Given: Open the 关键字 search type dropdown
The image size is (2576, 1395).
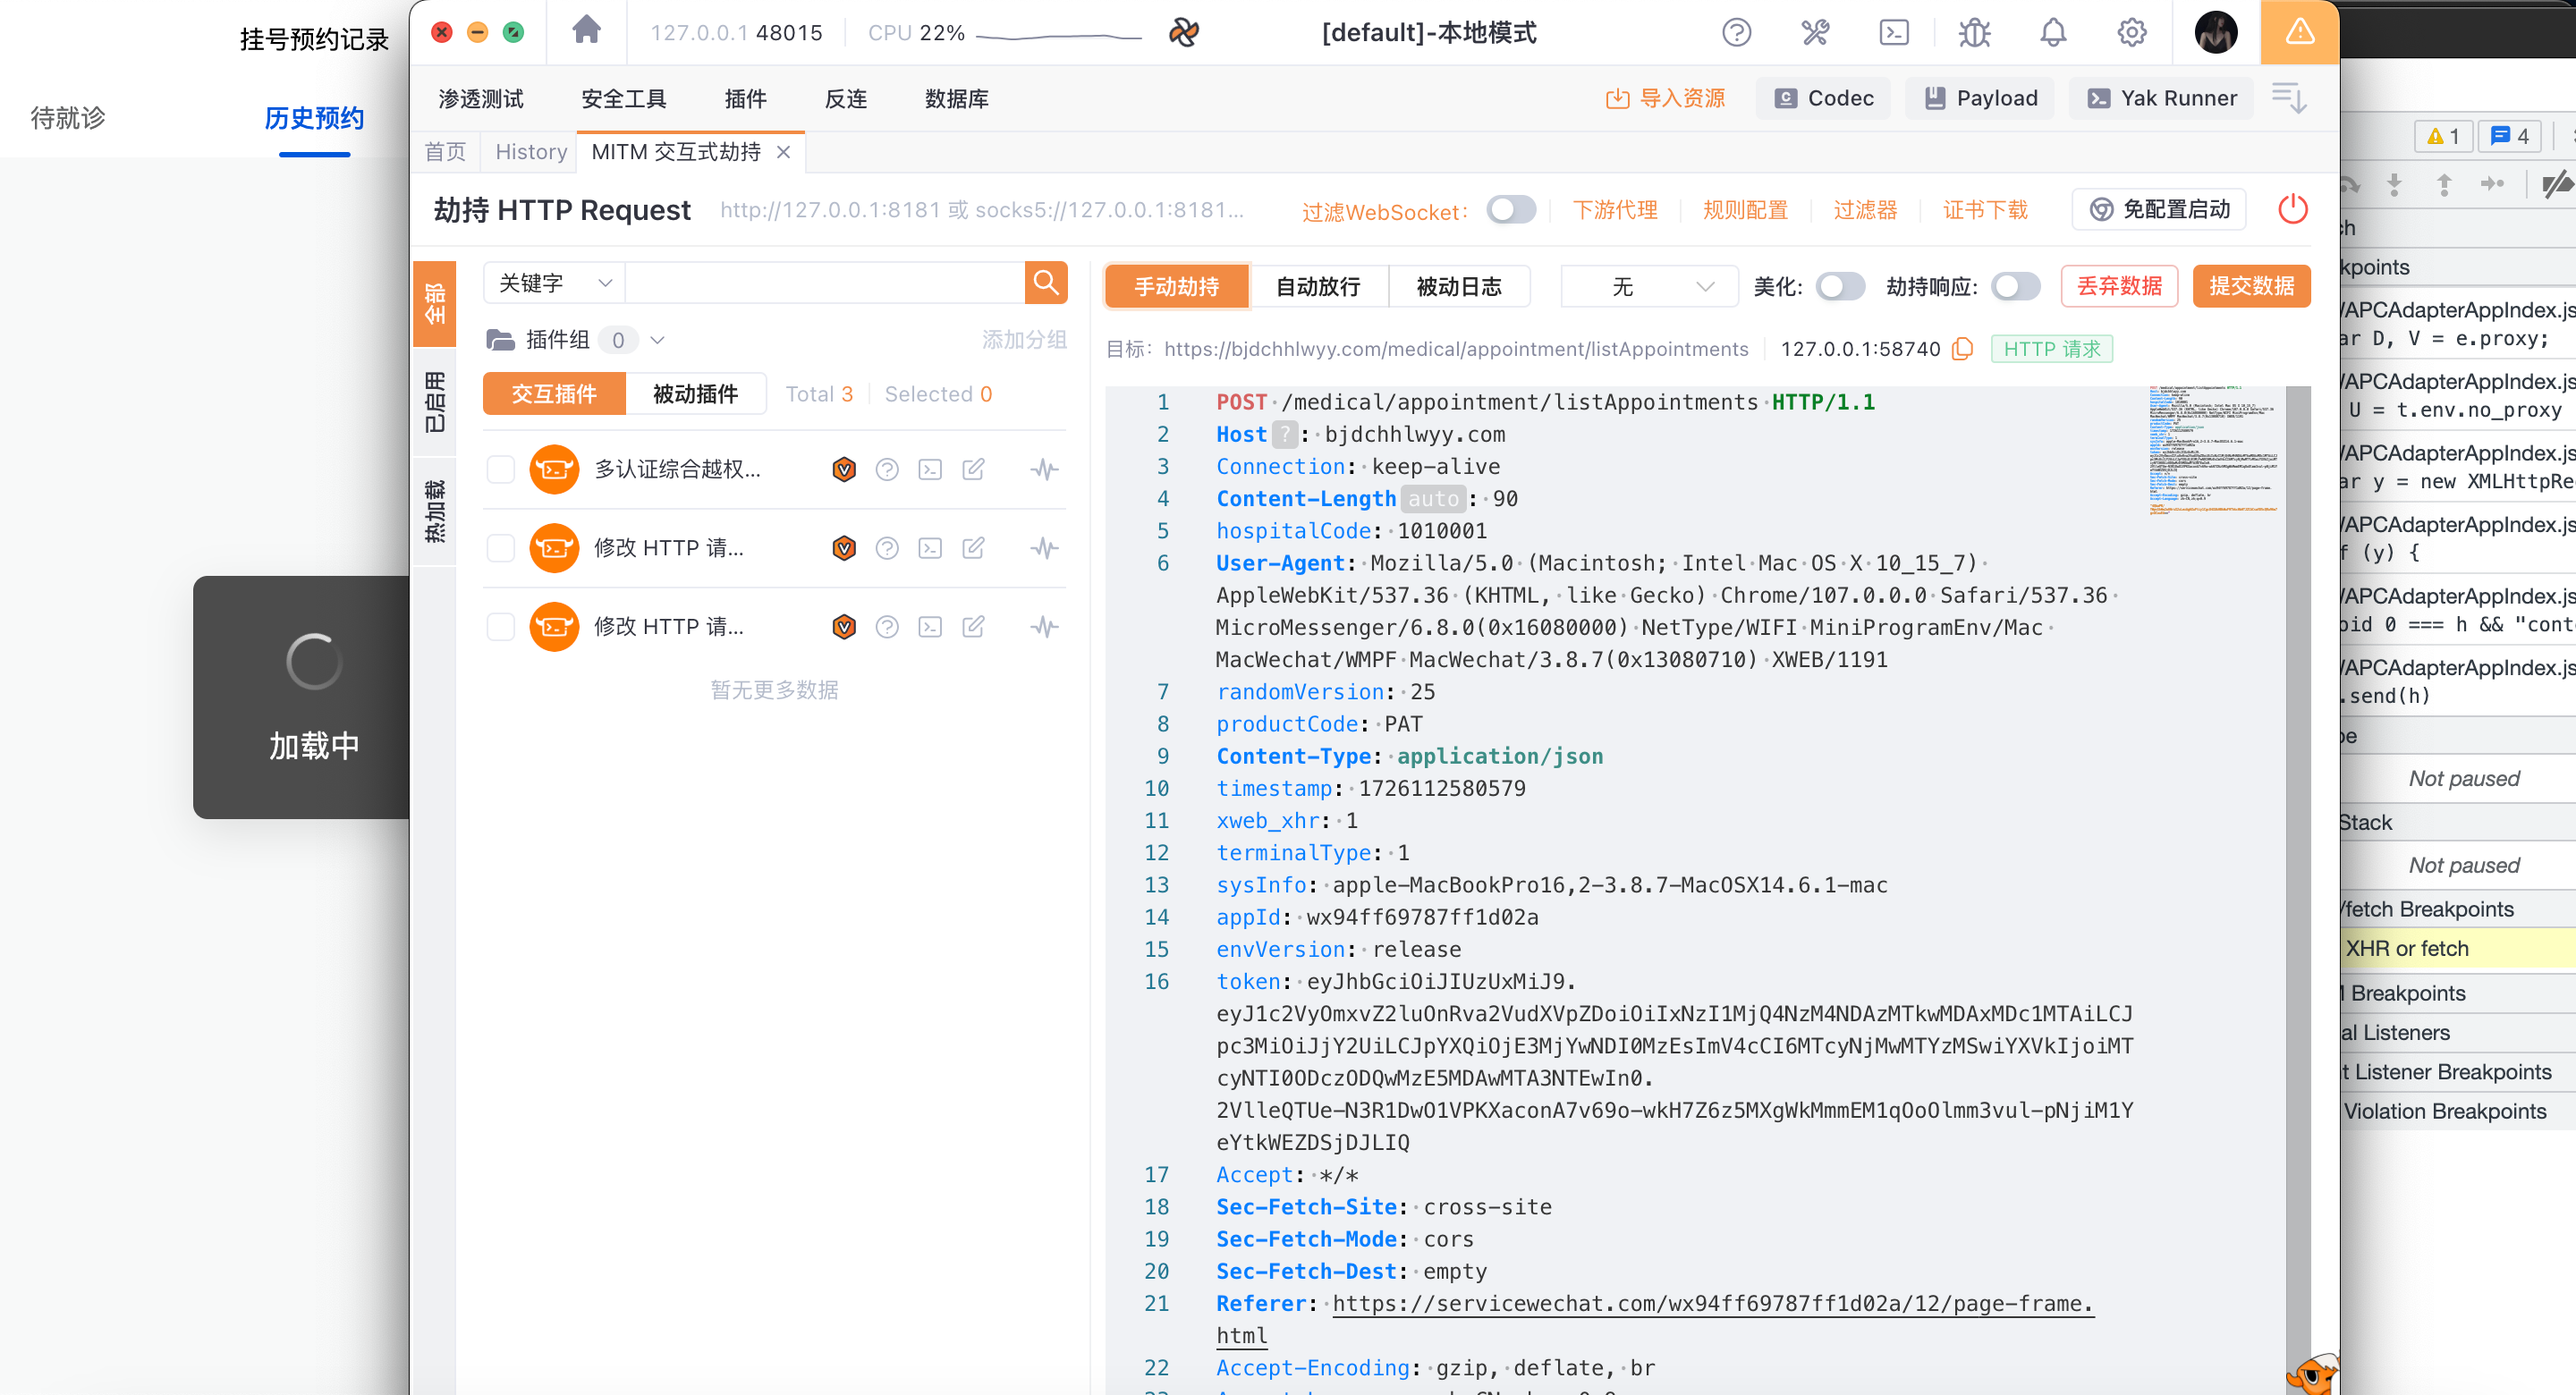Looking at the screenshot, I should tap(554, 283).
